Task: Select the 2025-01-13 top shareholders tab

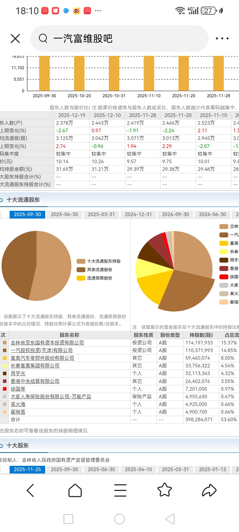Action: 212,469
